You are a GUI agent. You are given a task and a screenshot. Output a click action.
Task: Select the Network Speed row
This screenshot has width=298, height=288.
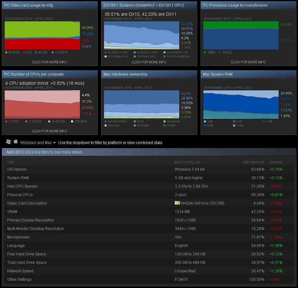149,271
